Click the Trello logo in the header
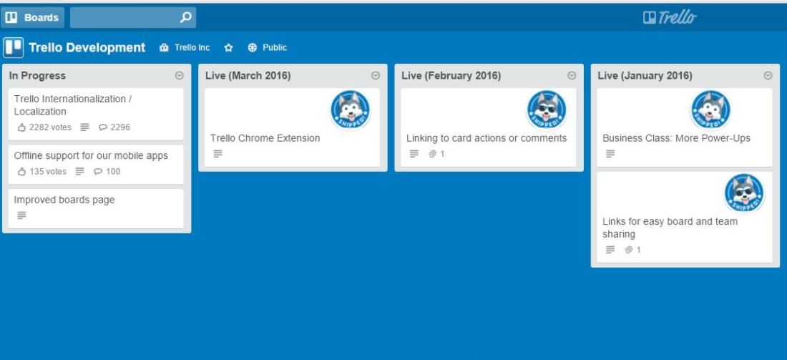 click(x=670, y=18)
